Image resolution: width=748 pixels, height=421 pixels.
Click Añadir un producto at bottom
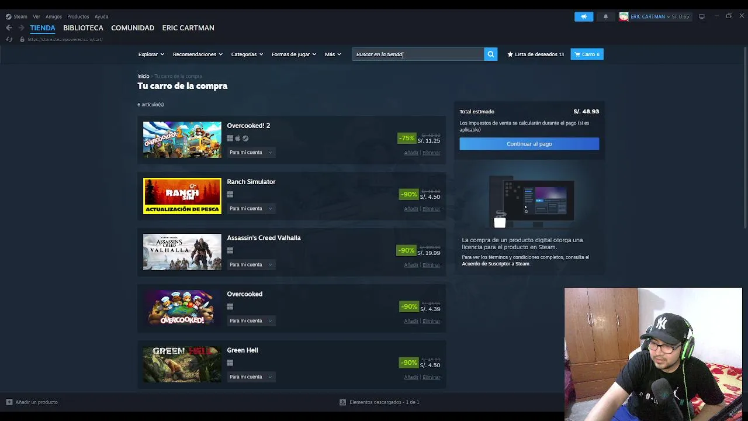[32, 402]
